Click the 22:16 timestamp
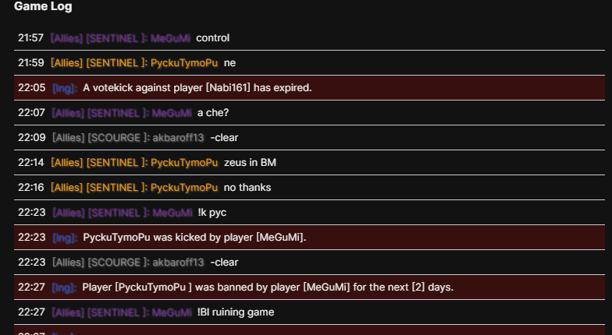 pos(28,188)
